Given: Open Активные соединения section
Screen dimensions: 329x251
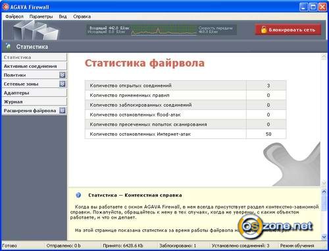Looking at the screenshot, I should tap(34, 66).
